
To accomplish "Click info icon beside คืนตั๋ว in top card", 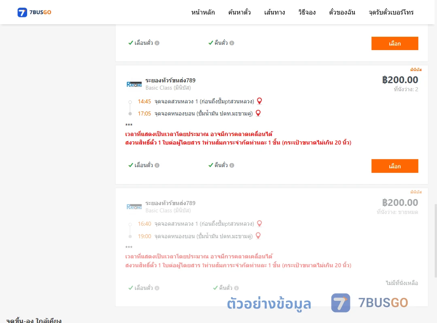I will coord(232,43).
